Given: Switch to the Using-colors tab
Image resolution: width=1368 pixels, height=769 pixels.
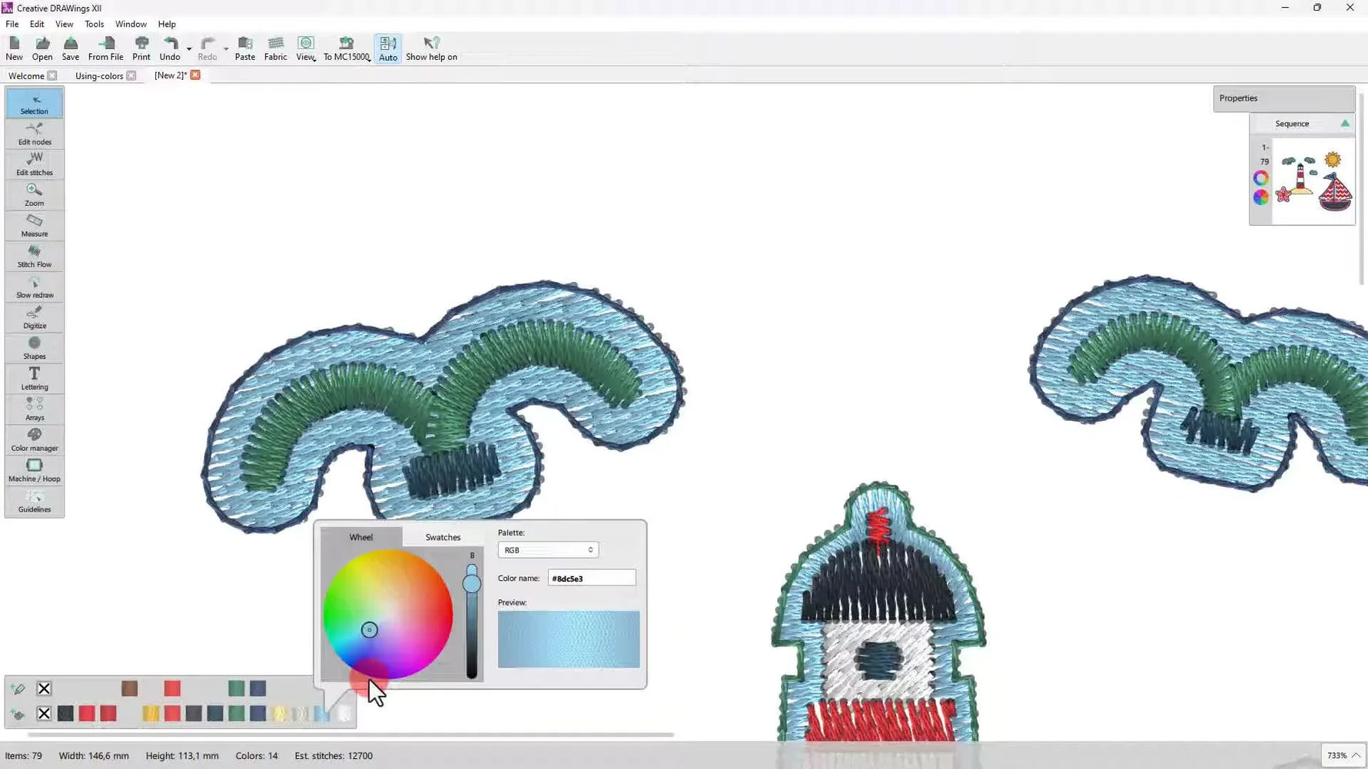Looking at the screenshot, I should pos(100,75).
